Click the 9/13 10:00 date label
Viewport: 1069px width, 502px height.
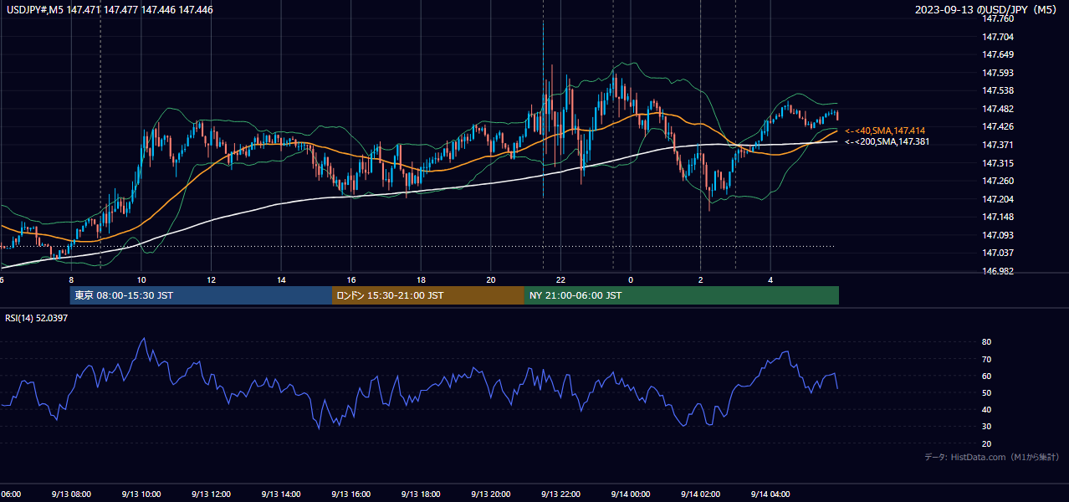[141, 494]
